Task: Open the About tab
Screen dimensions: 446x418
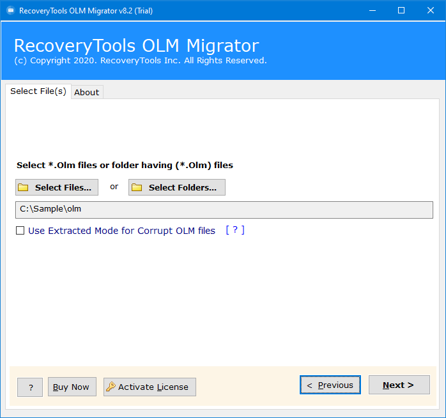Action: point(87,92)
